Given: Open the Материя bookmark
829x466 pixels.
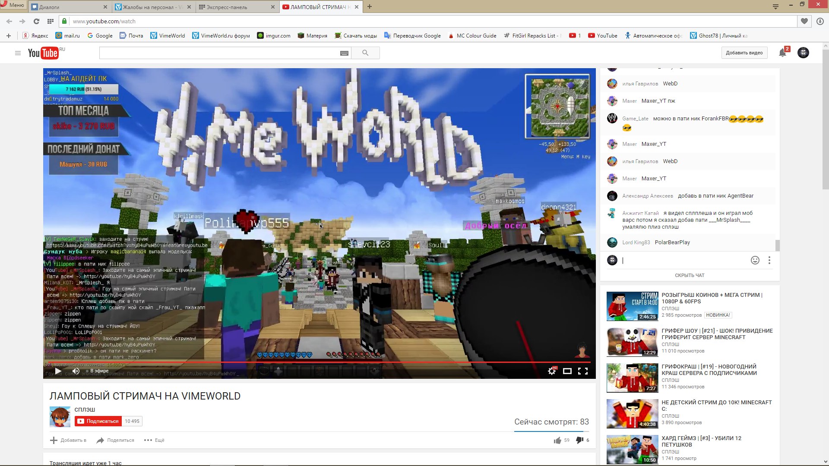Looking at the screenshot, I should point(313,36).
